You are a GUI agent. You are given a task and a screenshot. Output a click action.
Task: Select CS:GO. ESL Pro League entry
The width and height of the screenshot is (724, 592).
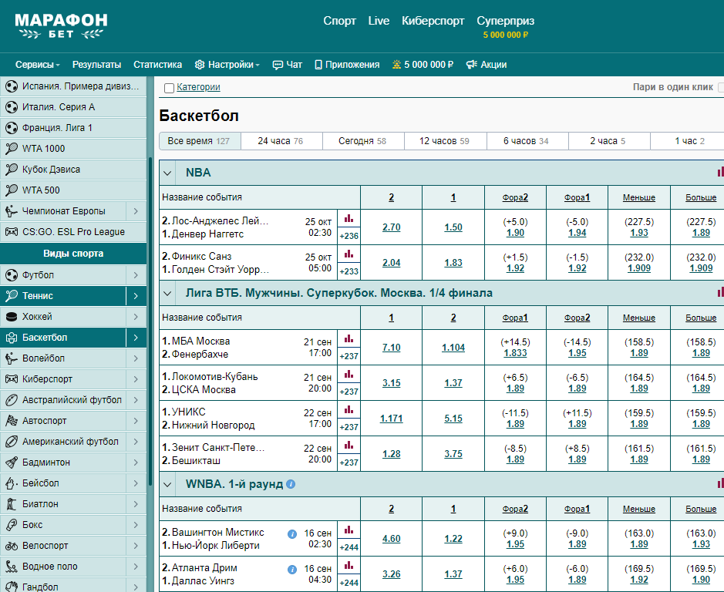[x=73, y=232]
